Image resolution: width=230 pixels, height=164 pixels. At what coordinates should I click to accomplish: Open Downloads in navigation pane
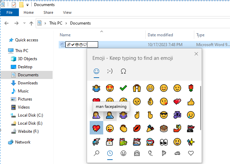click(28, 83)
